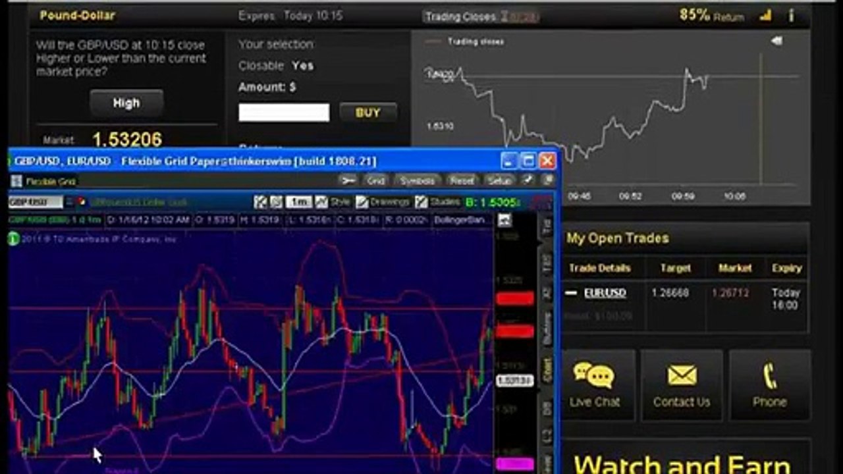The image size is (843, 474).
Task: Open the EUR/USD open trade link
Action: click(605, 293)
